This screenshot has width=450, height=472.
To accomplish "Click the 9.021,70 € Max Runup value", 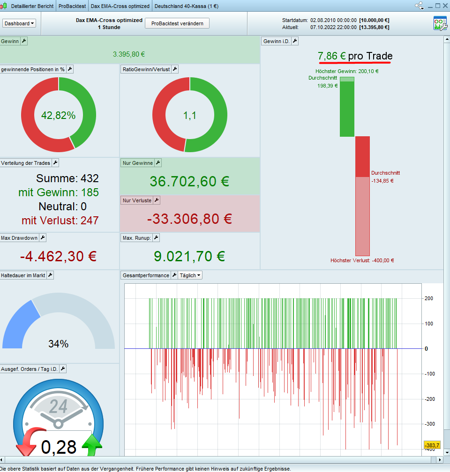I will coord(189,257).
